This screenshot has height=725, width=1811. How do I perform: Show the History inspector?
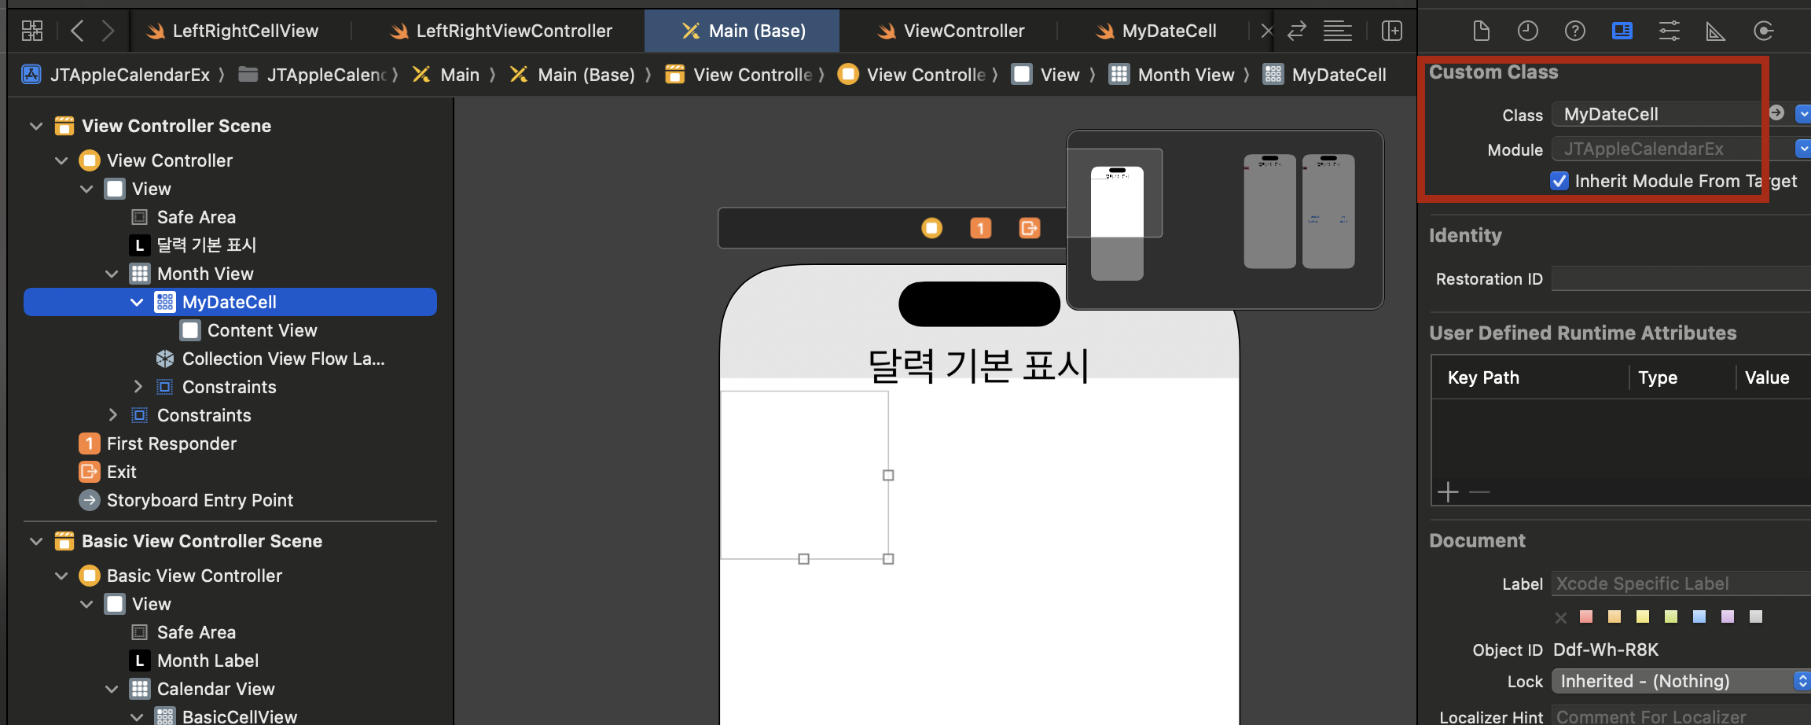click(x=1527, y=31)
